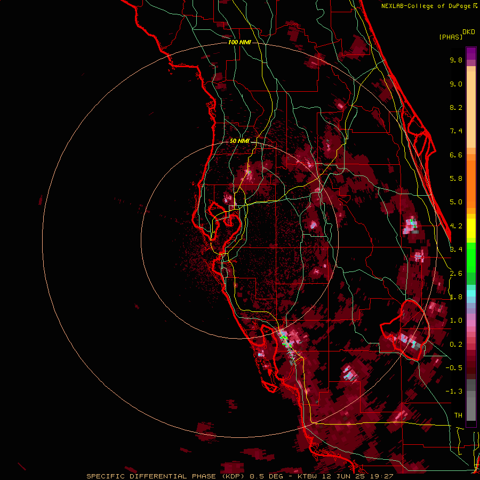Screen dimensions: 480x480
Task: Click the SPECIFIC DIFFERENTIAL PHASE (KDP) caption text
Action: (x=166, y=476)
